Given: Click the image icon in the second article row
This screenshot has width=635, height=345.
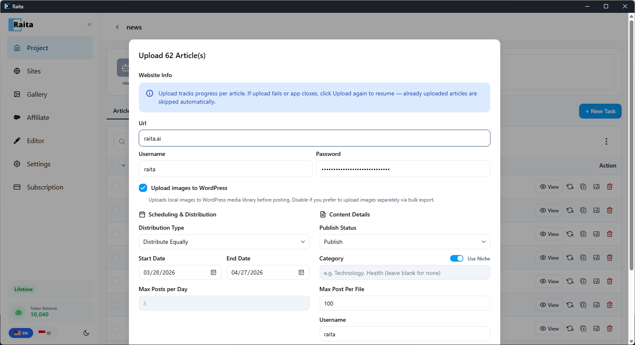Looking at the screenshot, I should tap(596, 210).
